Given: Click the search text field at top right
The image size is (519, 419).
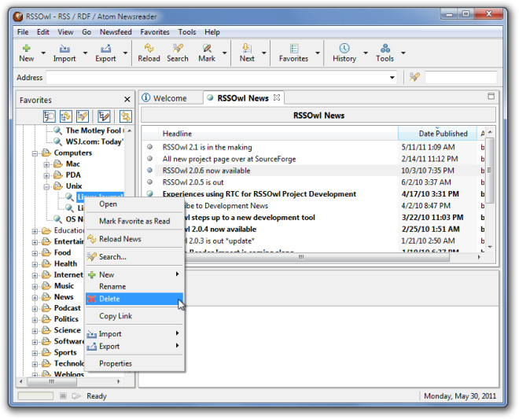Looking at the screenshot, I should coord(461,78).
